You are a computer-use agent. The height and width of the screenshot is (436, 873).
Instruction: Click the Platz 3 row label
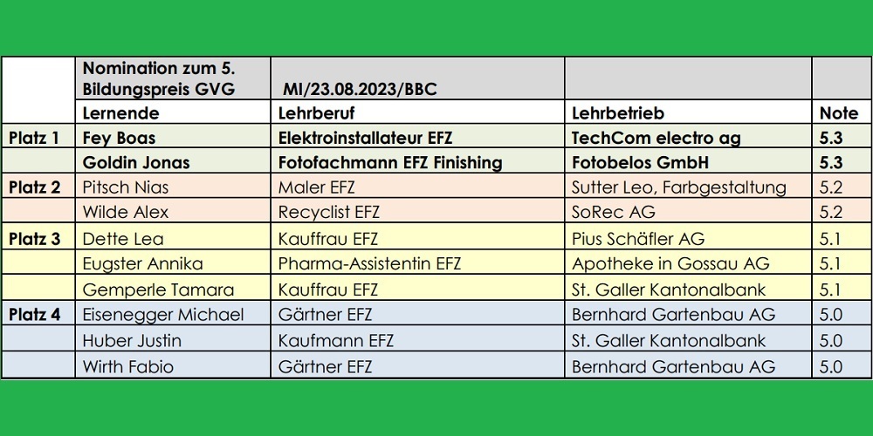(x=37, y=239)
